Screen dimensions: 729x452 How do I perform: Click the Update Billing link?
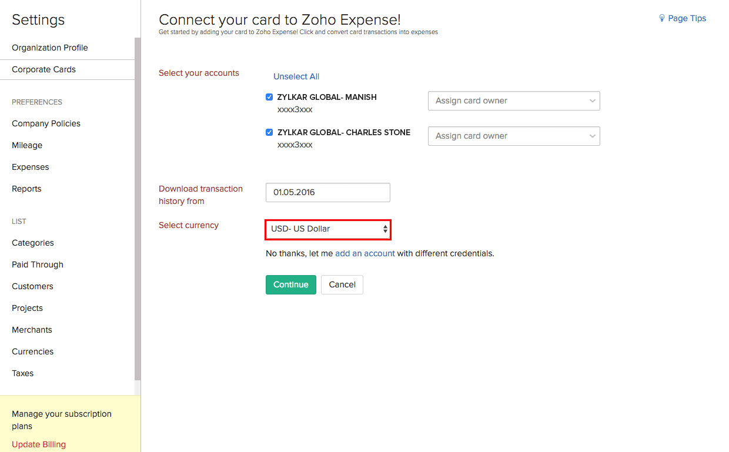(x=39, y=444)
